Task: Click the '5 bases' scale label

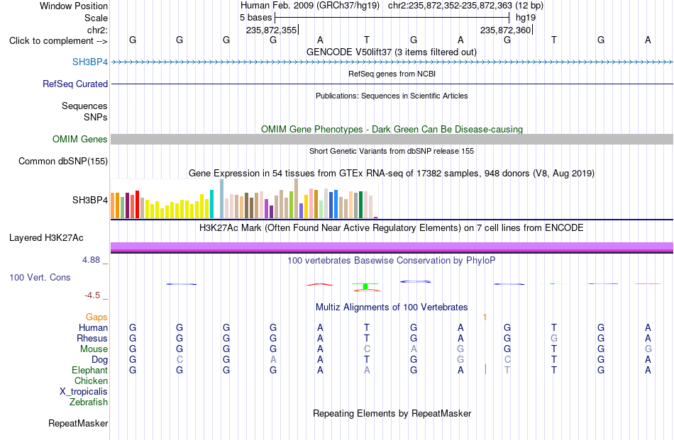Action: (x=255, y=18)
